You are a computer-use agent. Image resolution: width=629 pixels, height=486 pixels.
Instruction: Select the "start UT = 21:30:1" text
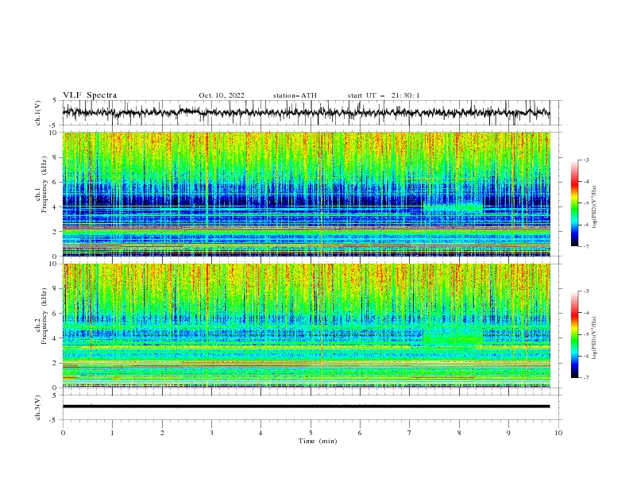(x=384, y=95)
